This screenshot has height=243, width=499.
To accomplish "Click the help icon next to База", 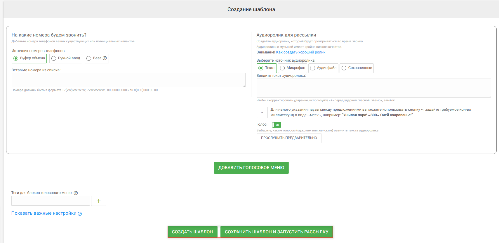I will click(105, 58).
